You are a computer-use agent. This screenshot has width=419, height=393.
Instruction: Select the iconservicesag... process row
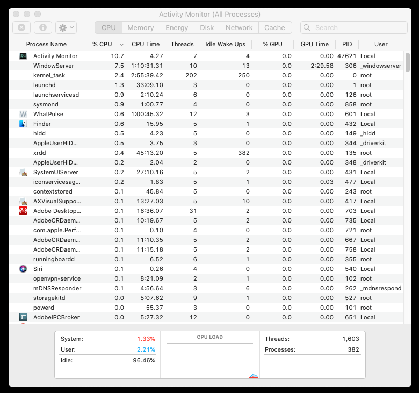pyautogui.click(x=206, y=182)
